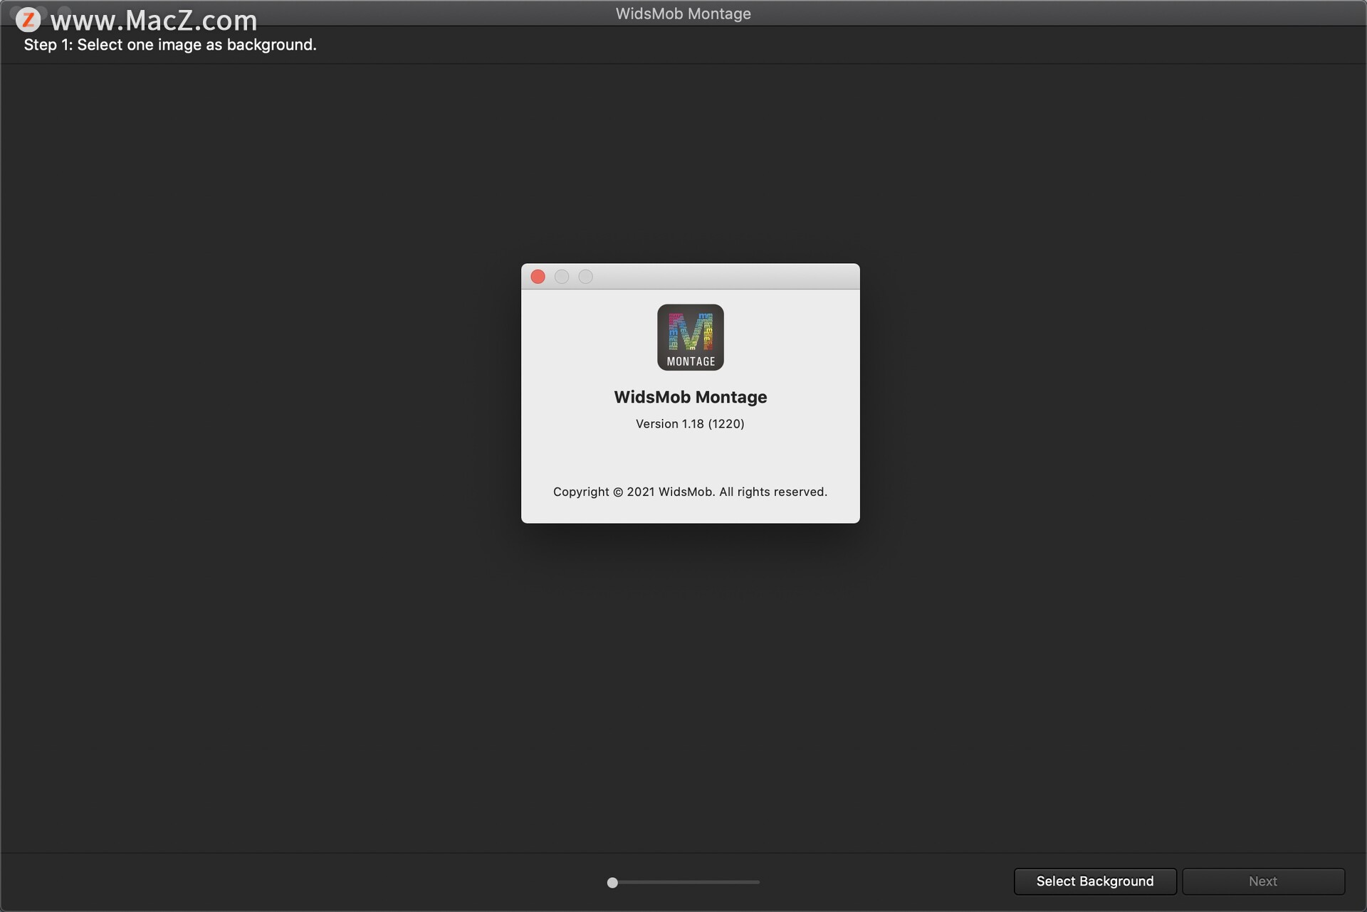
Task: Click the greyed zoom button of About dialog
Action: (585, 277)
